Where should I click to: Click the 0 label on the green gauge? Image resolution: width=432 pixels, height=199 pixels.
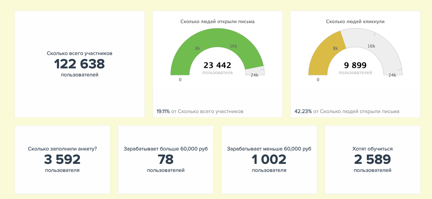point(180,80)
